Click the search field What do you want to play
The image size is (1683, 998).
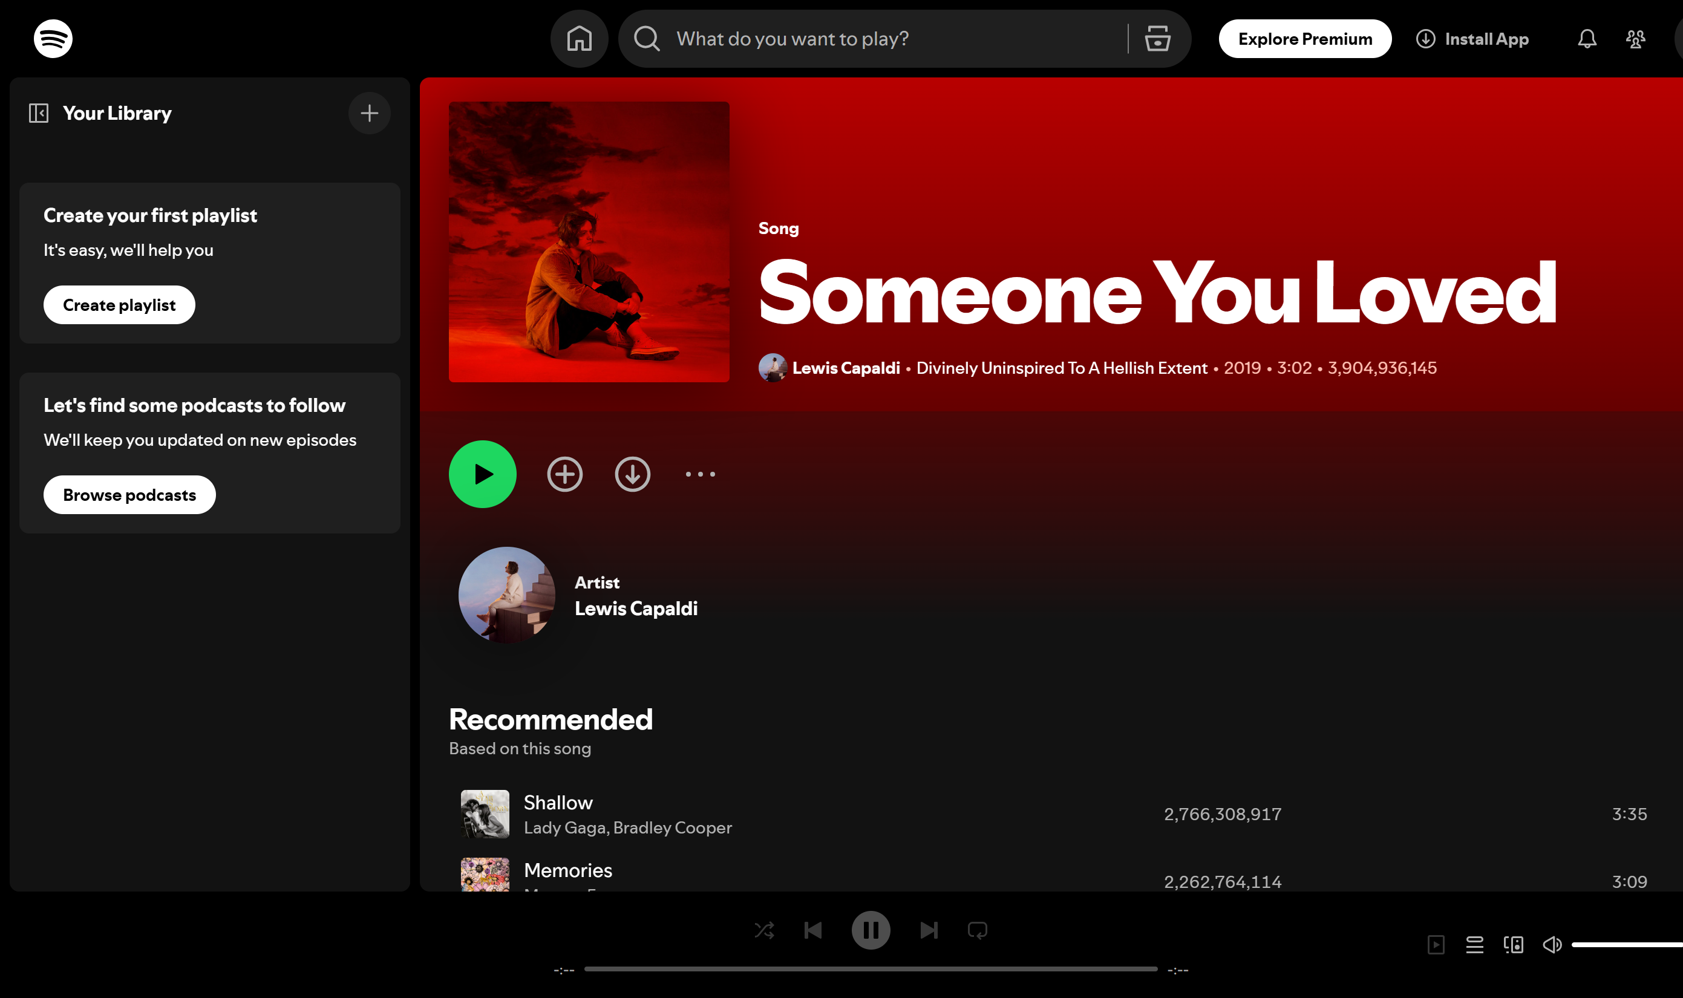click(868, 38)
